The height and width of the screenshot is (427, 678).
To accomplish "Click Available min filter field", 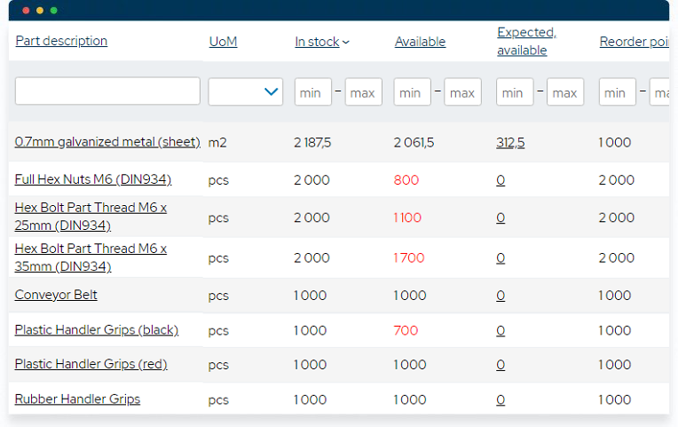I will click(x=412, y=91).
